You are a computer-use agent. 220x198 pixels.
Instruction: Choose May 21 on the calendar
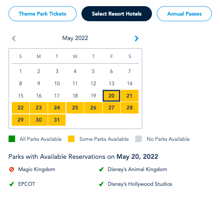[x=130, y=96]
